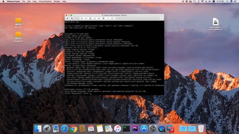Screen dimensions: 239x134
Task: Open App Store from the dock
Action: (144, 129)
